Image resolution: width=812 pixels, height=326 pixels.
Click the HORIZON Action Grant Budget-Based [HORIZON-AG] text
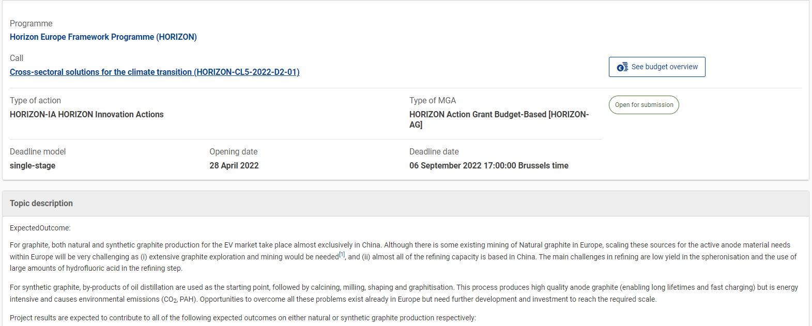coord(499,119)
